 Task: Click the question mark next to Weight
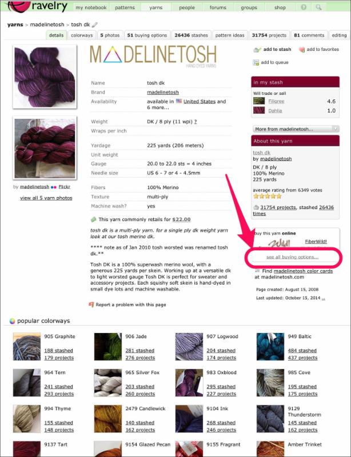195,122
